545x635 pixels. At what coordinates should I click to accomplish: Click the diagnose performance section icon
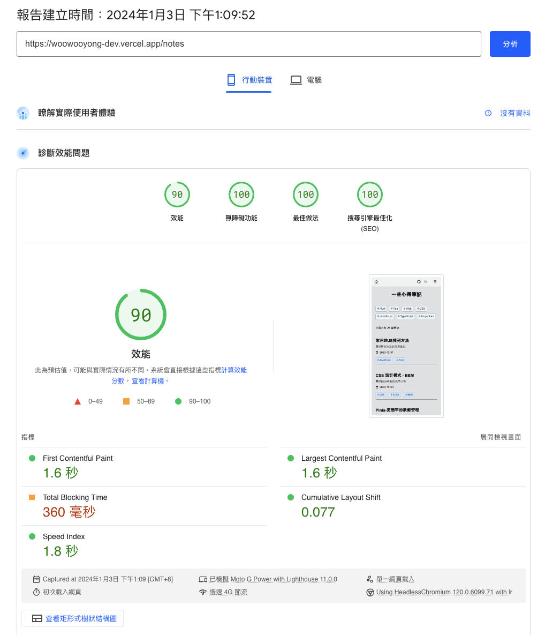point(23,153)
